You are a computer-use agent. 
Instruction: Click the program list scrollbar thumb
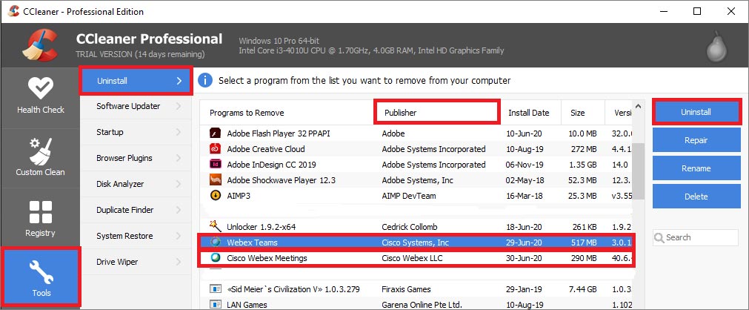point(638,171)
